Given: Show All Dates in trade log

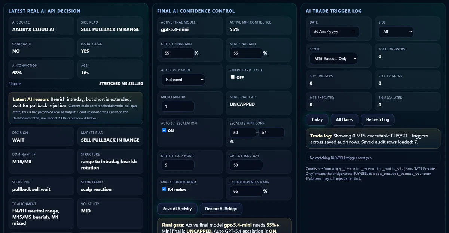Looking at the screenshot, I should tap(344, 119).
